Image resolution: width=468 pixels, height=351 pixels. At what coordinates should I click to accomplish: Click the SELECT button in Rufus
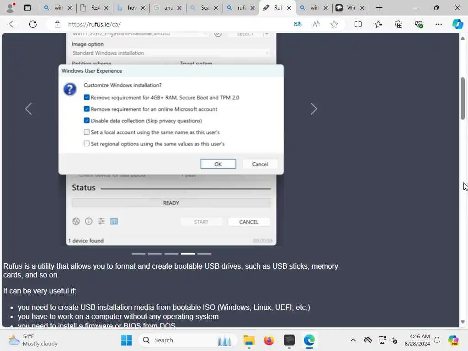(245, 34)
